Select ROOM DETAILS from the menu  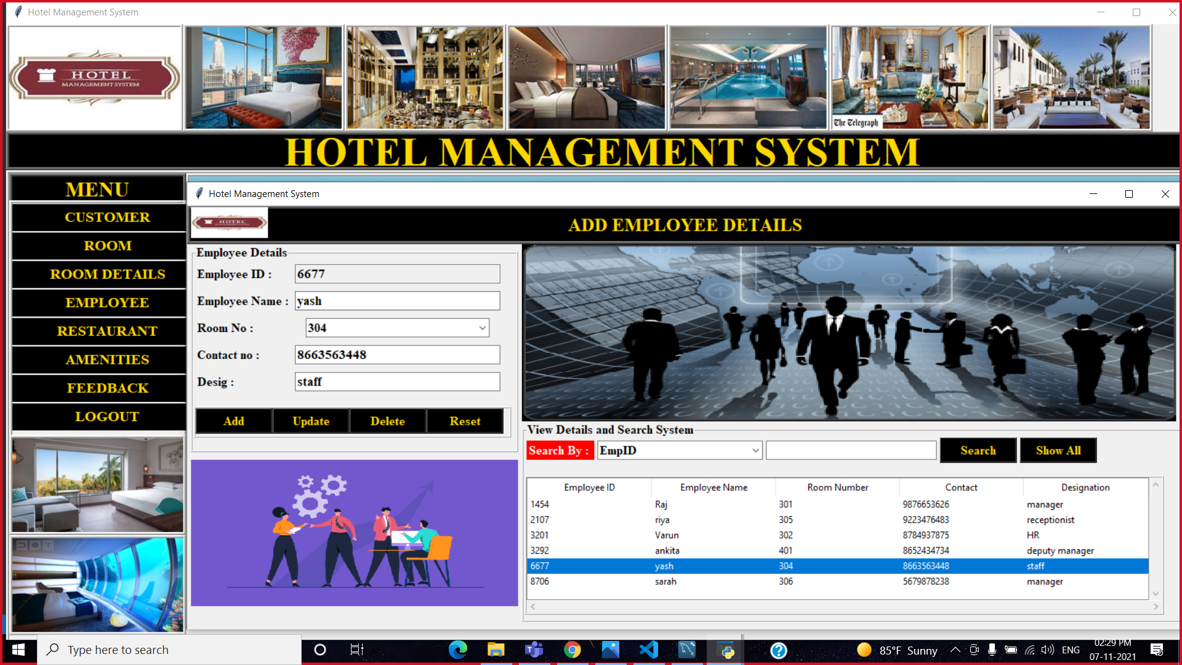(x=107, y=274)
